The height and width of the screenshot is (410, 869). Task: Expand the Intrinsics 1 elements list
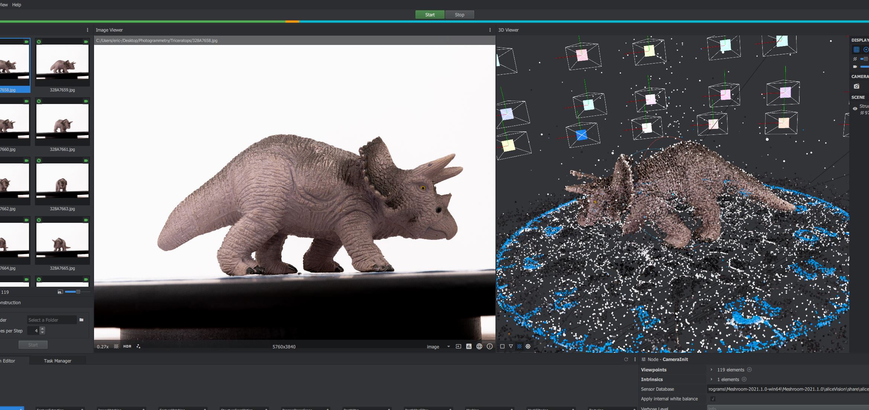click(711, 379)
